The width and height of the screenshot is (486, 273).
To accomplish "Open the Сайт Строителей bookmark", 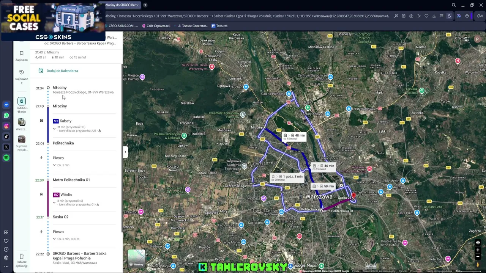I will tap(156, 26).
